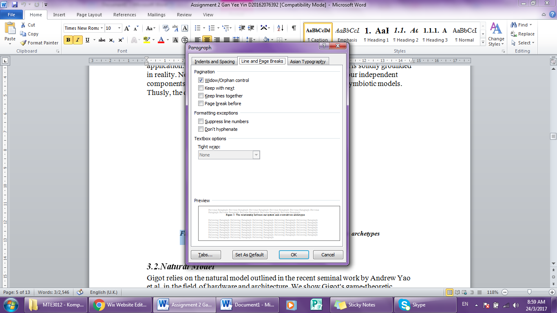Viewport: 557px width, 313px height.
Task: Apply Superscript formatting
Action: [x=121, y=40]
